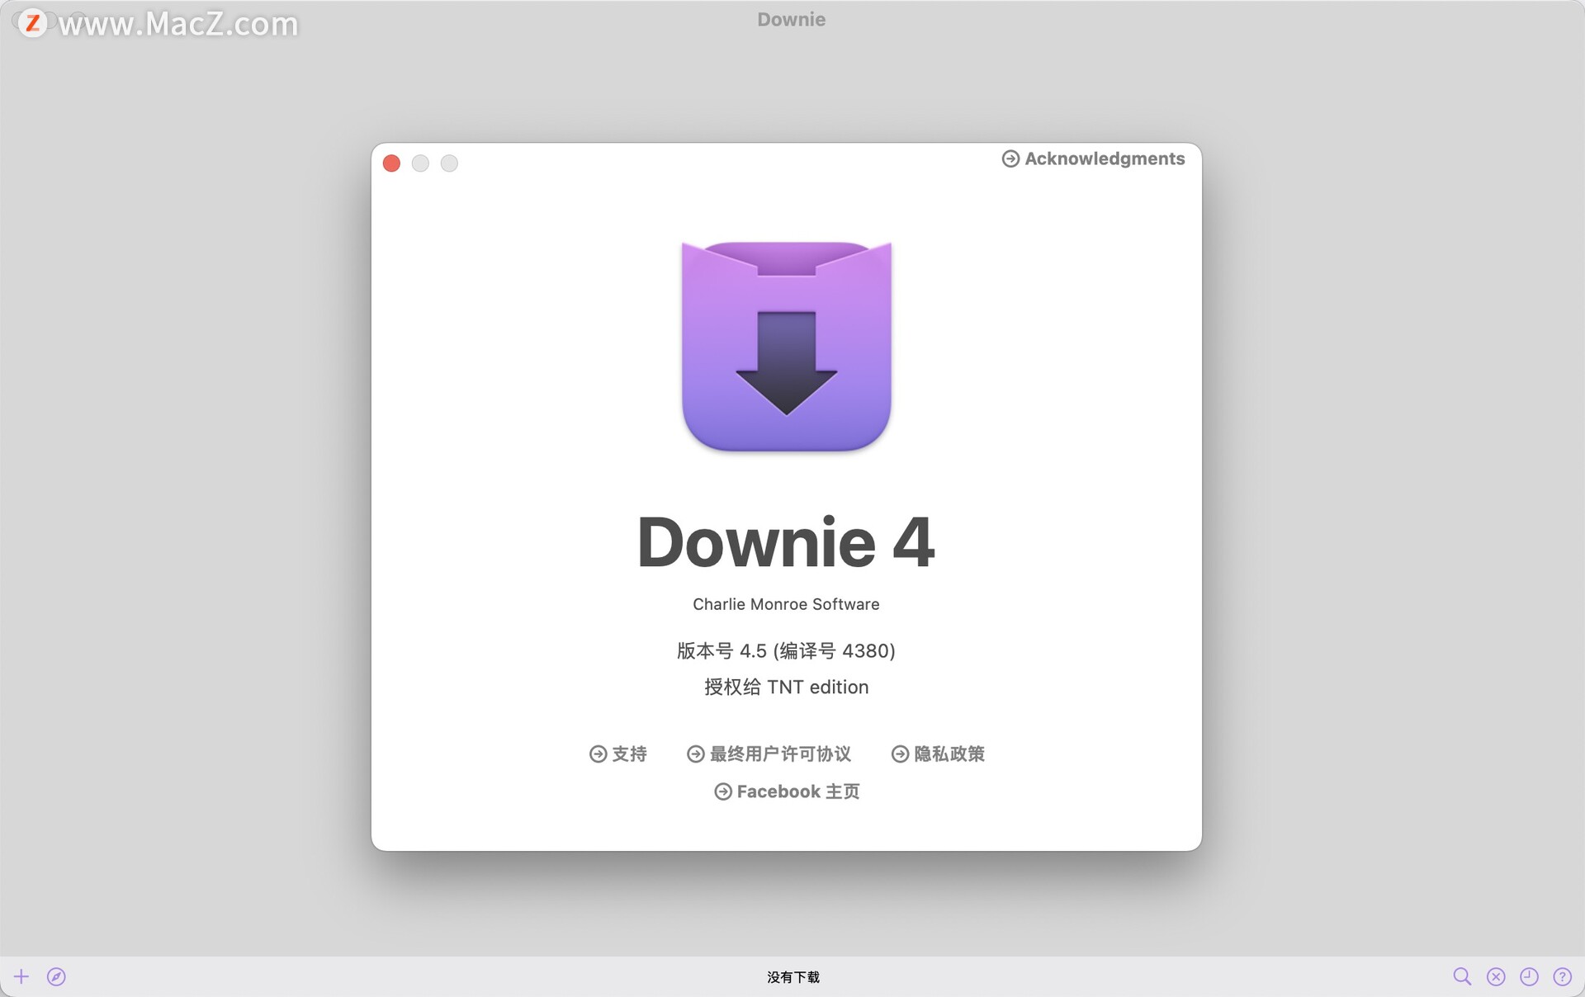Click the Charlie Monroe Software label

tap(786, 604)
